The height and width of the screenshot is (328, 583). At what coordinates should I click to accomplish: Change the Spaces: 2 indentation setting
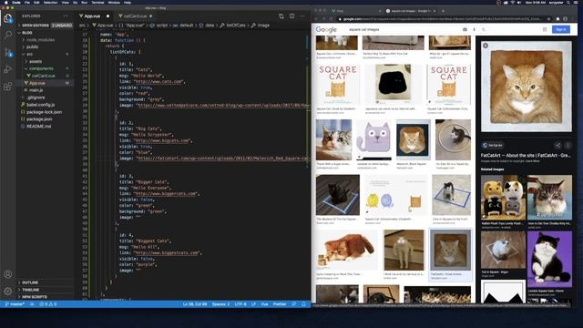click(x=220, y=303)
